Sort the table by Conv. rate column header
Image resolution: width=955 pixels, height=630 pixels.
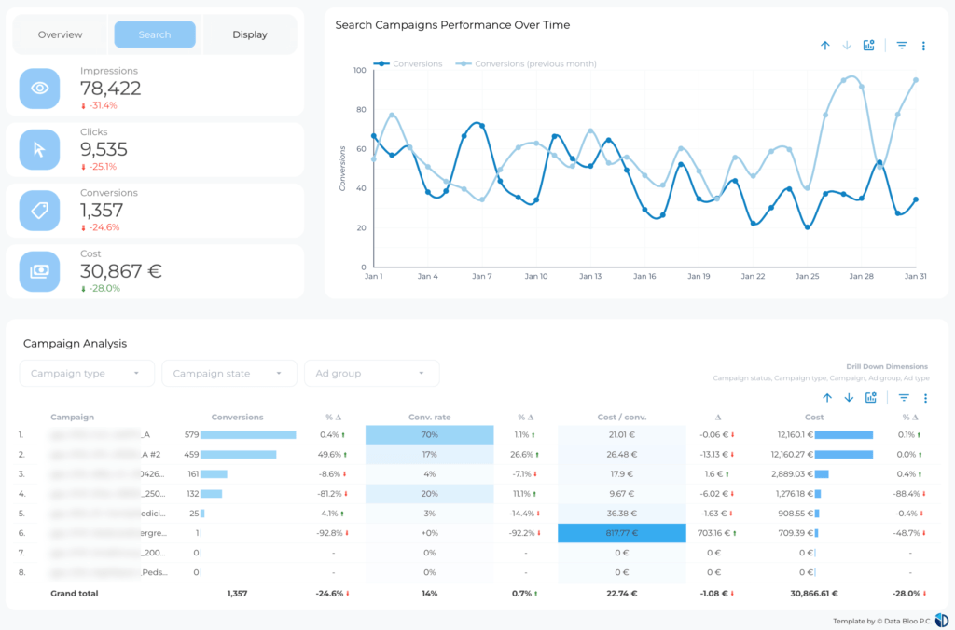tap(430, 417)
